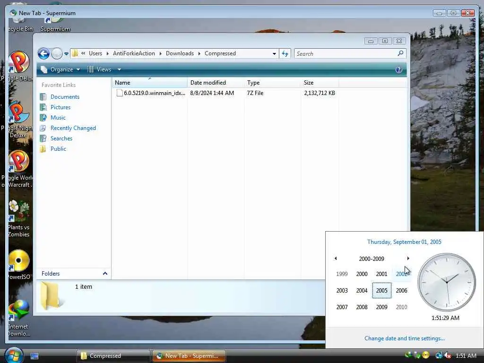Screen dimensions: 484x363
Task: Pick year 2003 in the calendar
Action: 342,291
